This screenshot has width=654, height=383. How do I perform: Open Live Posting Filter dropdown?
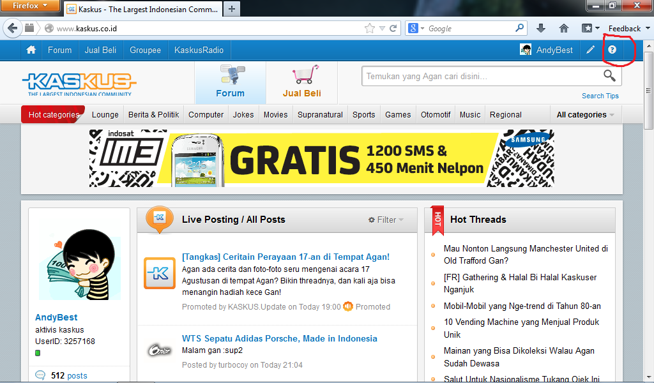coord(386,220)
